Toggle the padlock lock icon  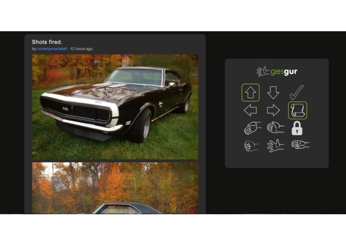tap(297, 128)
